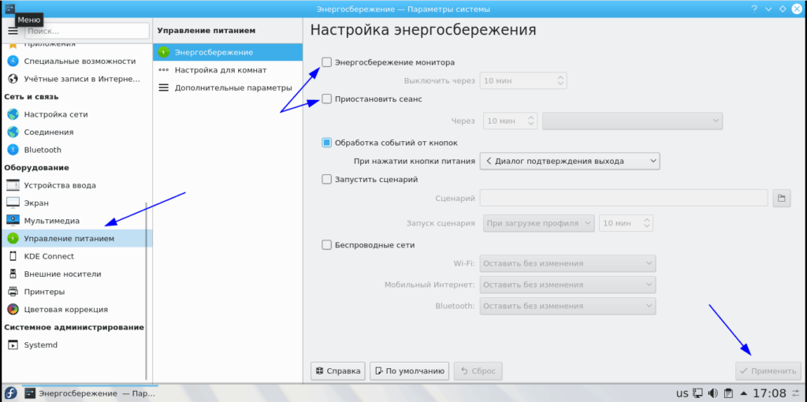Image resolution: width=807 pixels, height=402 pixels.
Task: Click the Мультимедиа icon
Action: (x=13, y=221)
